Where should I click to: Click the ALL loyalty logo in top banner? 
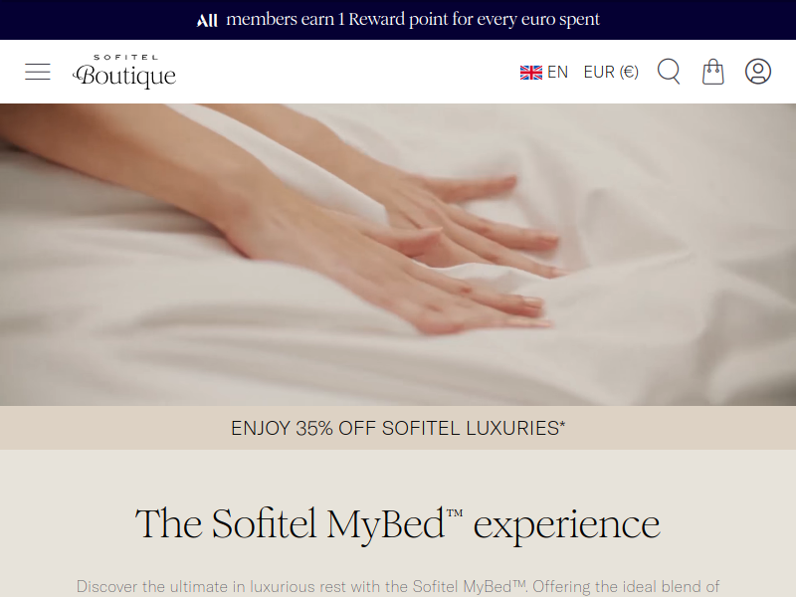[x=207, y=20]
